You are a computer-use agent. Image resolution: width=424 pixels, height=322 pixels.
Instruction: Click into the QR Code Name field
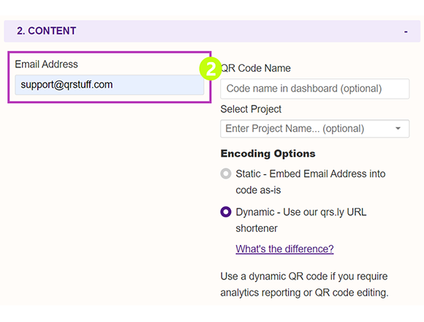click(315, 89)
